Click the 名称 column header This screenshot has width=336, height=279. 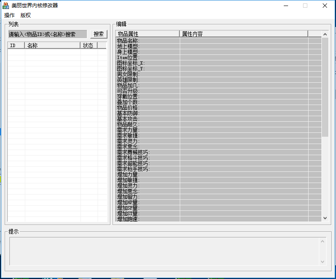tap(52, 45)
